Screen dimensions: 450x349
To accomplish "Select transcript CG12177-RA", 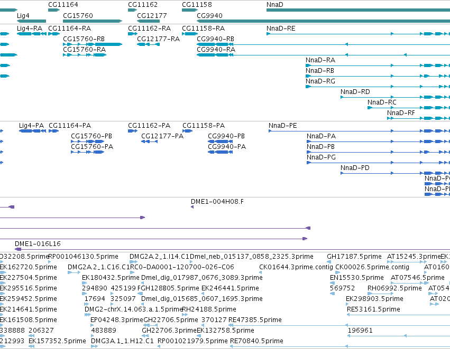I will tap(148, 44).
